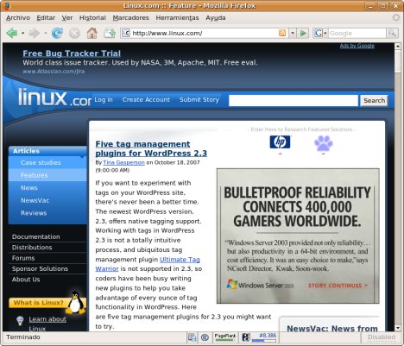Expand the back button history dropdown arrow
The height and width of the screenshot is (346, 404).
[22, 34]
